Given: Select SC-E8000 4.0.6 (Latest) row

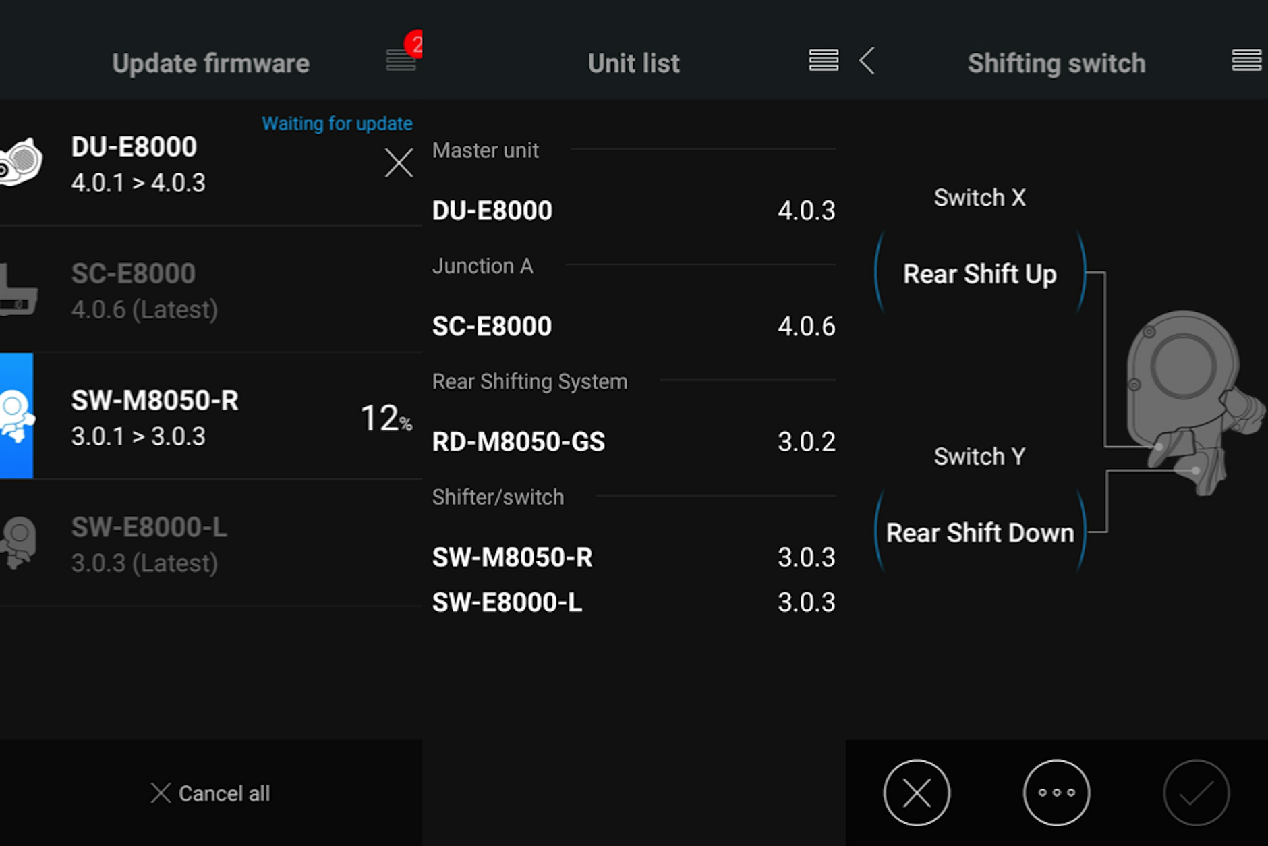Looking at the screenshot, I should (x=211, y=290).
